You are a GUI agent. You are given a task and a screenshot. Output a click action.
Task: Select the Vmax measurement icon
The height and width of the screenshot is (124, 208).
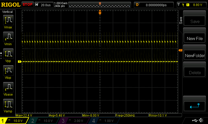(x=8, y=20)
